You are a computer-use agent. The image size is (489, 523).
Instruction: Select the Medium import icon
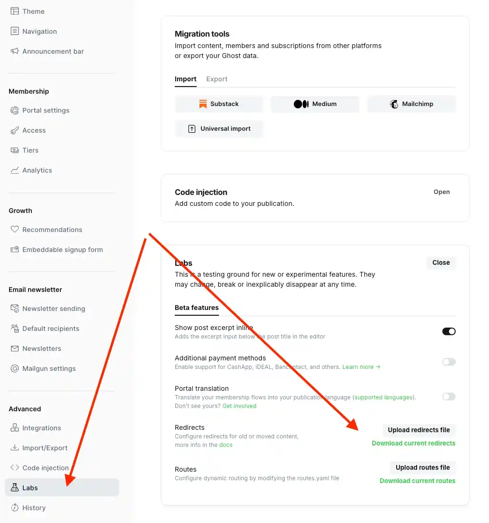(301, 104)
